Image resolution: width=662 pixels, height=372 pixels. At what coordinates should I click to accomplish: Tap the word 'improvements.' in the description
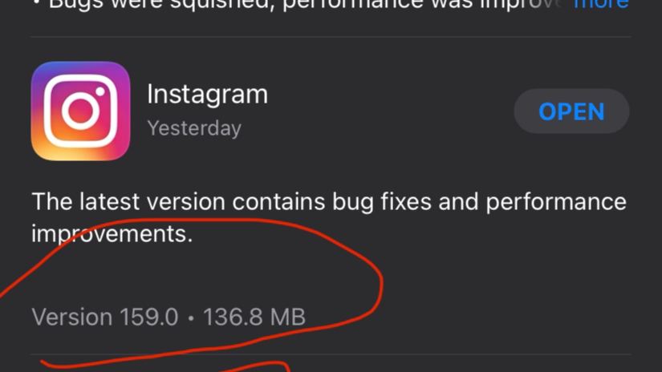[x=112, y=233]
